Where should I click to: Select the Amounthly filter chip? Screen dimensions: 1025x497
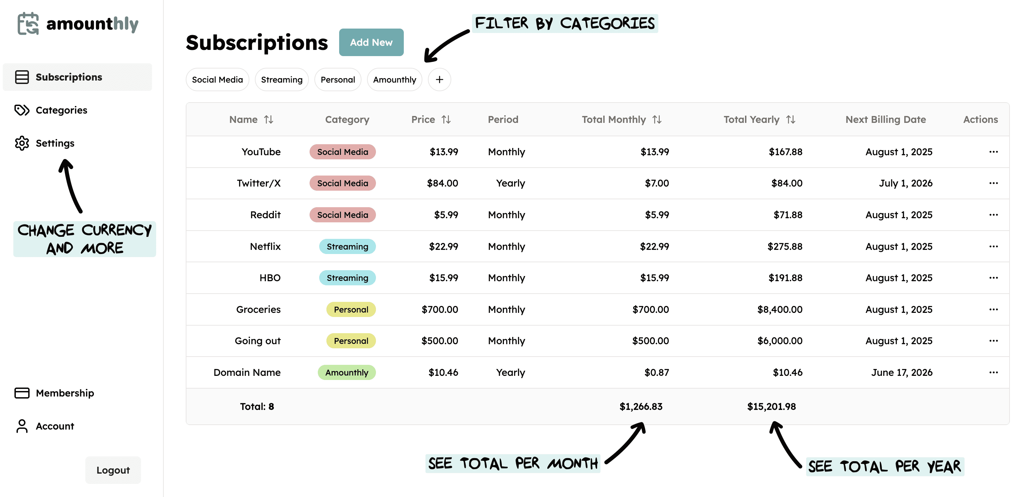pyautogui.click(x=394, y=79)
